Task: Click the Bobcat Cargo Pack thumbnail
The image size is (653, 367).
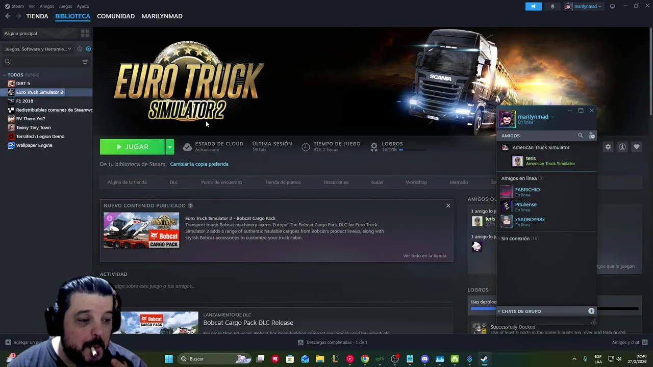Action: click(x=141, y=230)
